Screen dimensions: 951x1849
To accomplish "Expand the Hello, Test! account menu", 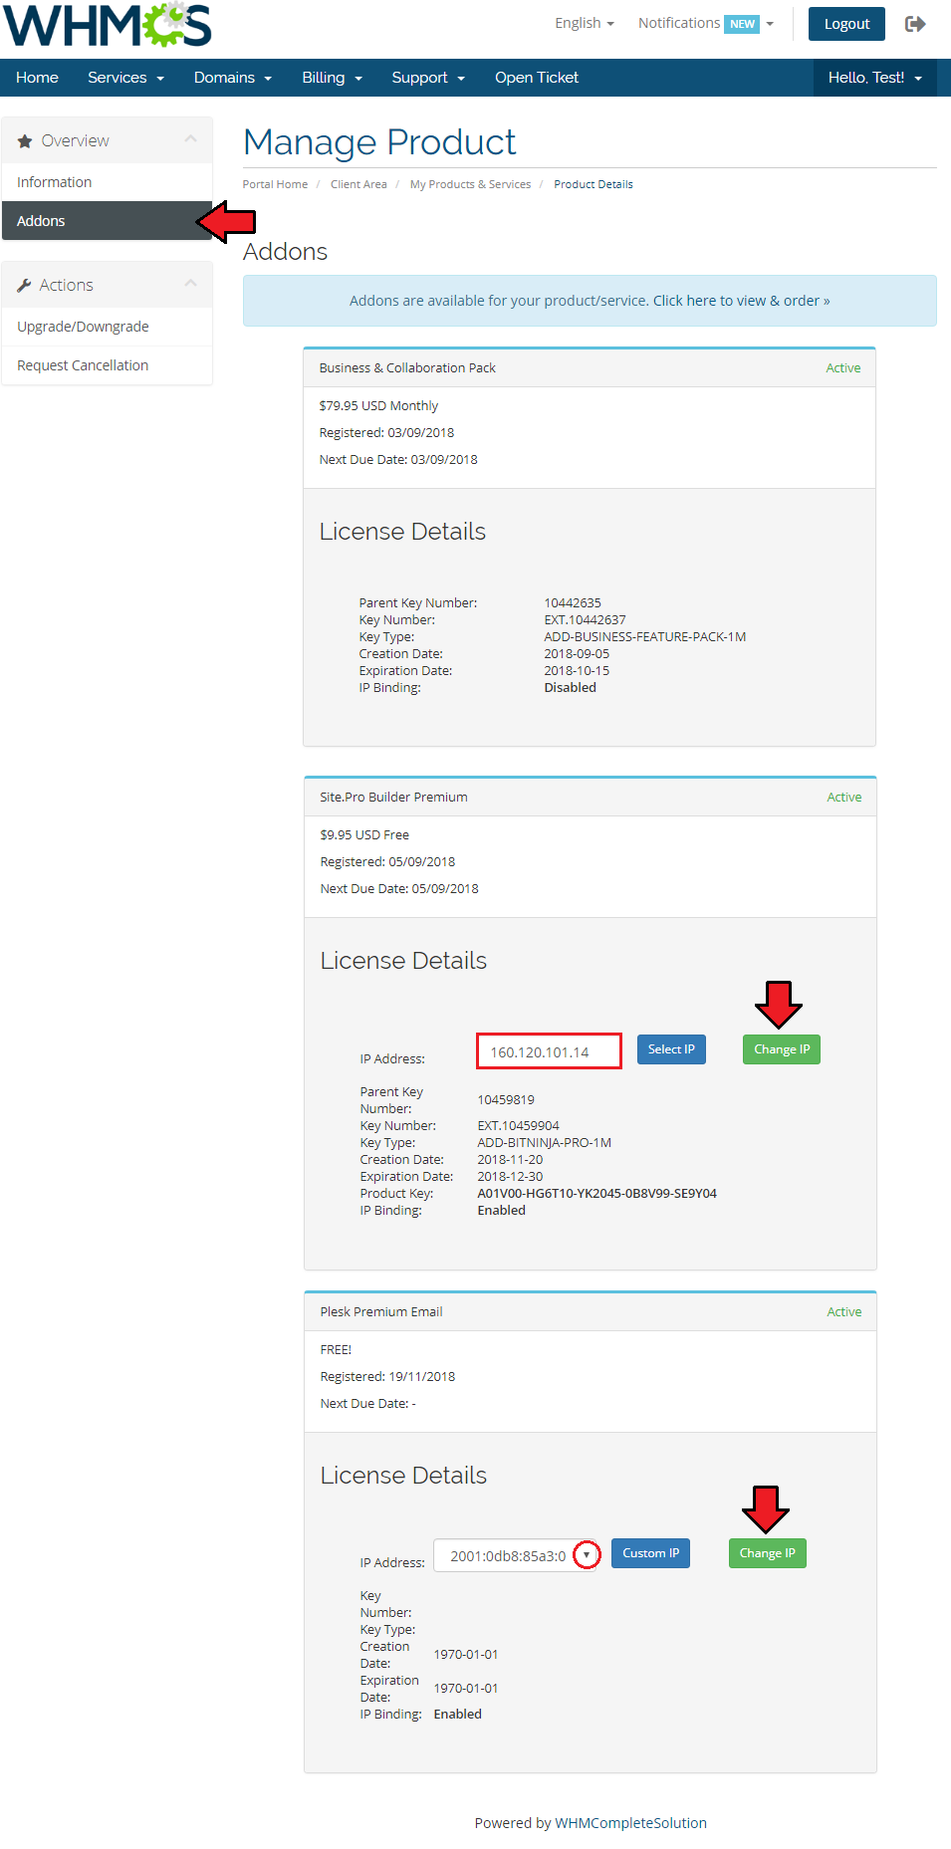I will click(x=874, y=78).
